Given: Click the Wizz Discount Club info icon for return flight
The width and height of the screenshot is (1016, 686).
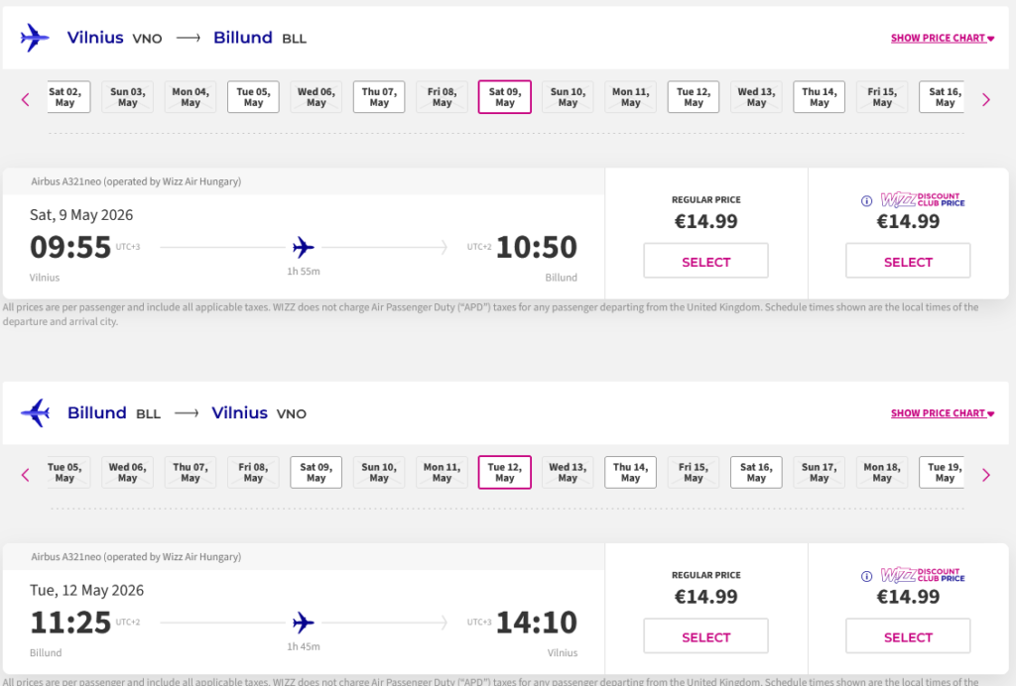Looking at the screenshot, I should [x=866, y=575].
